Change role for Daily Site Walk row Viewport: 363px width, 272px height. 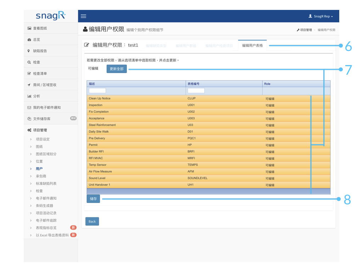[x=270, y=132]
